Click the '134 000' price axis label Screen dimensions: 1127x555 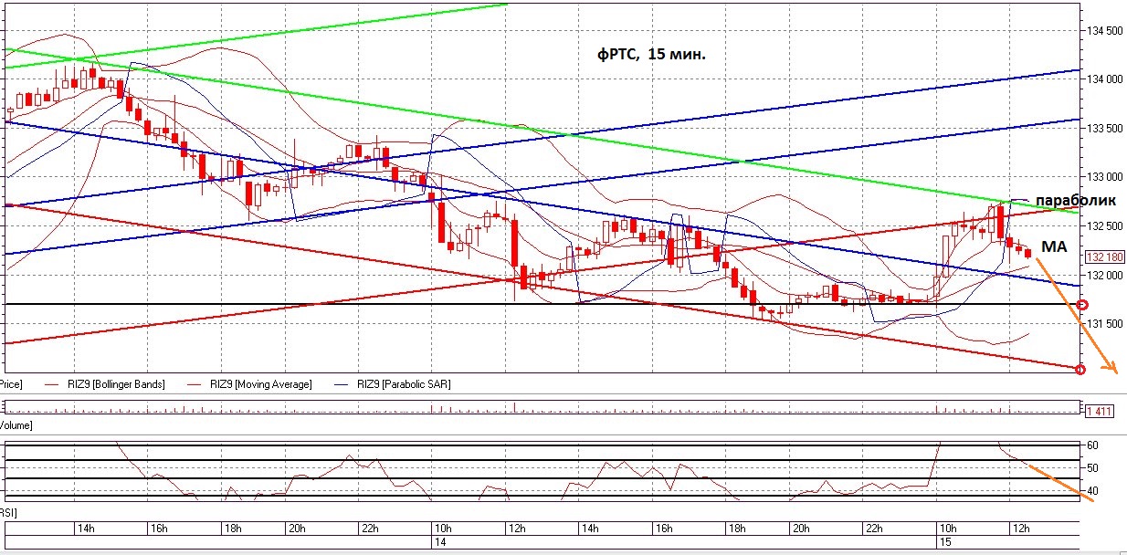click(x=1106, y=79)
